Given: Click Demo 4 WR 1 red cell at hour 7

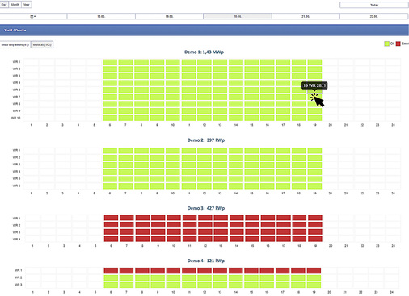Looking at the screenshot, I should point(127,270).
